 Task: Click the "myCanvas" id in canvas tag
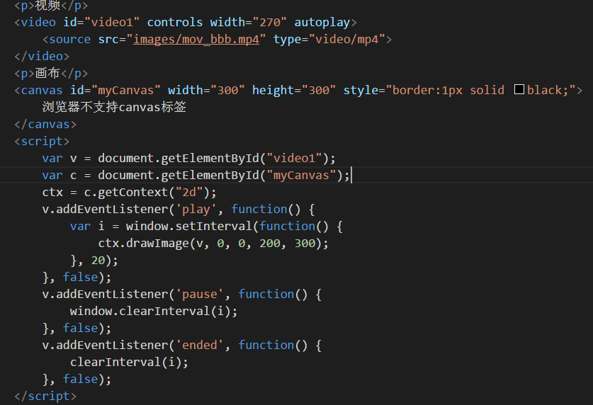(126, 91)
